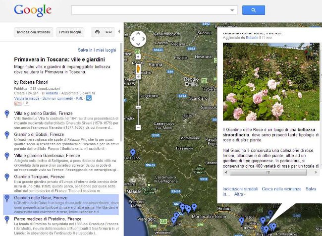Click the print icon
Screen dimensions: 322x236
tap(97, 32)
